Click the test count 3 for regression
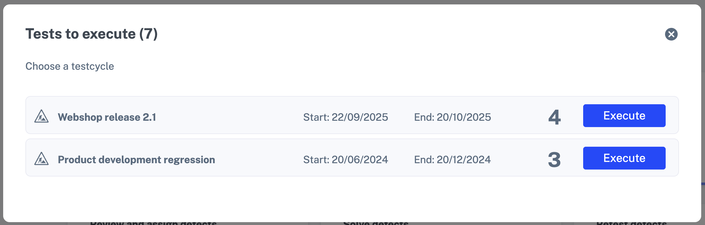The height and width of the screenshot is (225, 705). click(554, 160)
